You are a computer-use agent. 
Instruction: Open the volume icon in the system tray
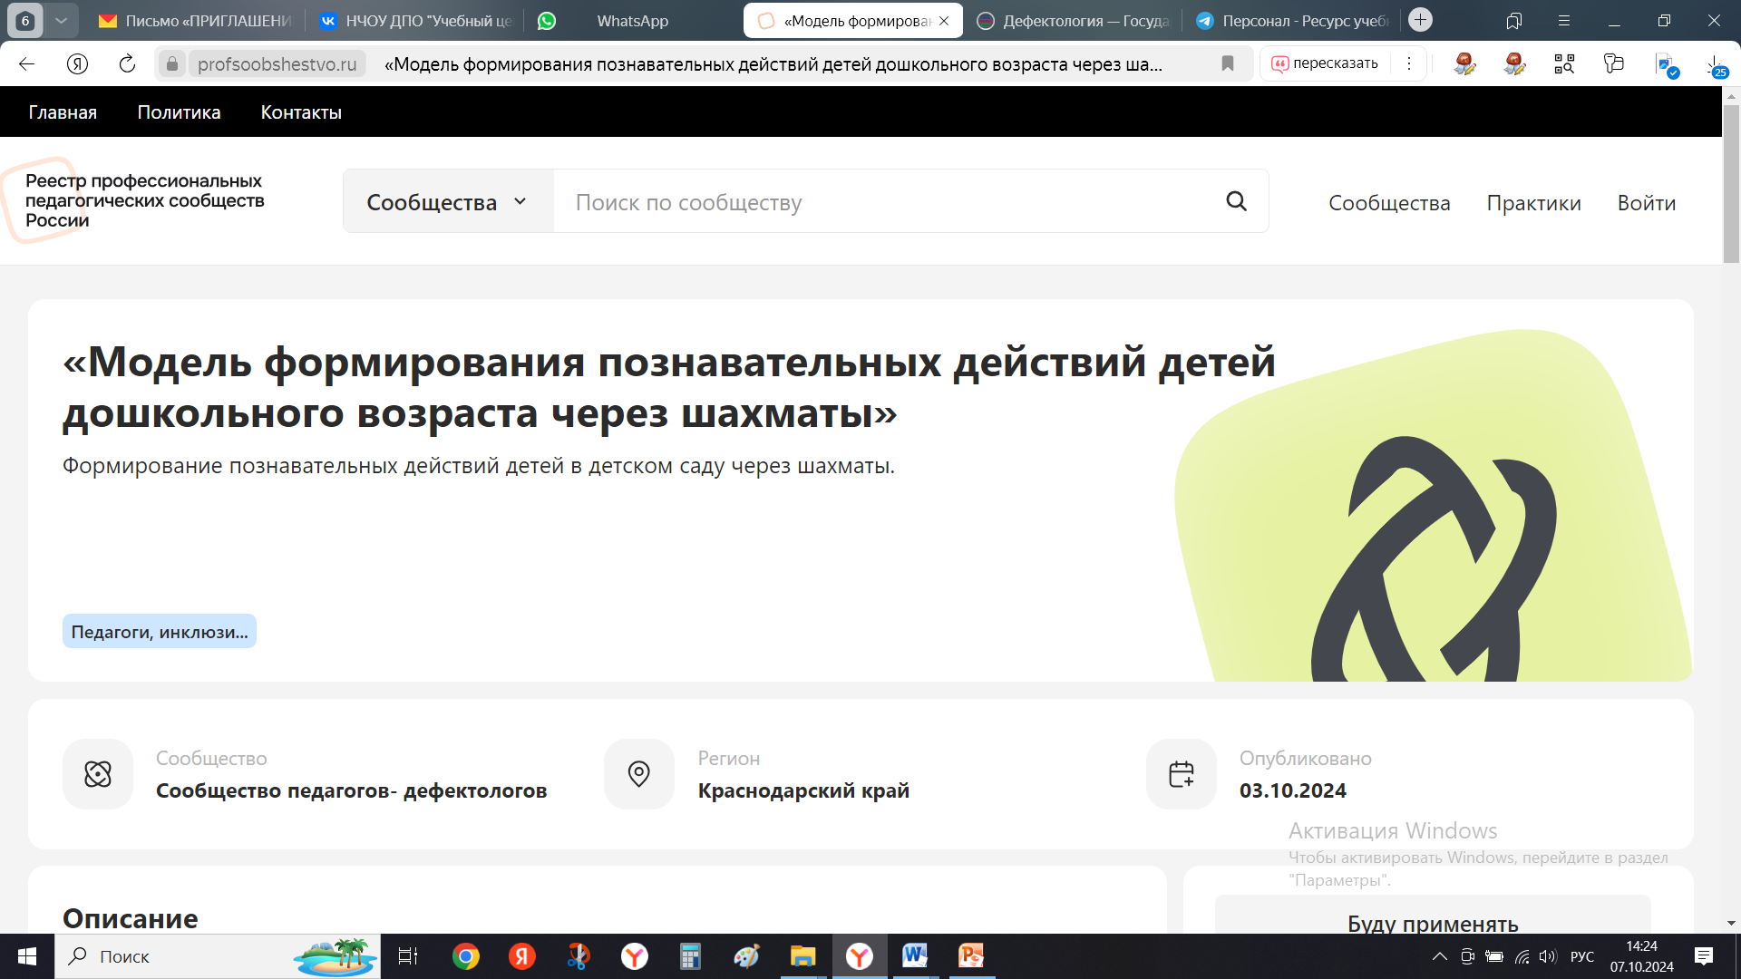[x=1548, y=956]
